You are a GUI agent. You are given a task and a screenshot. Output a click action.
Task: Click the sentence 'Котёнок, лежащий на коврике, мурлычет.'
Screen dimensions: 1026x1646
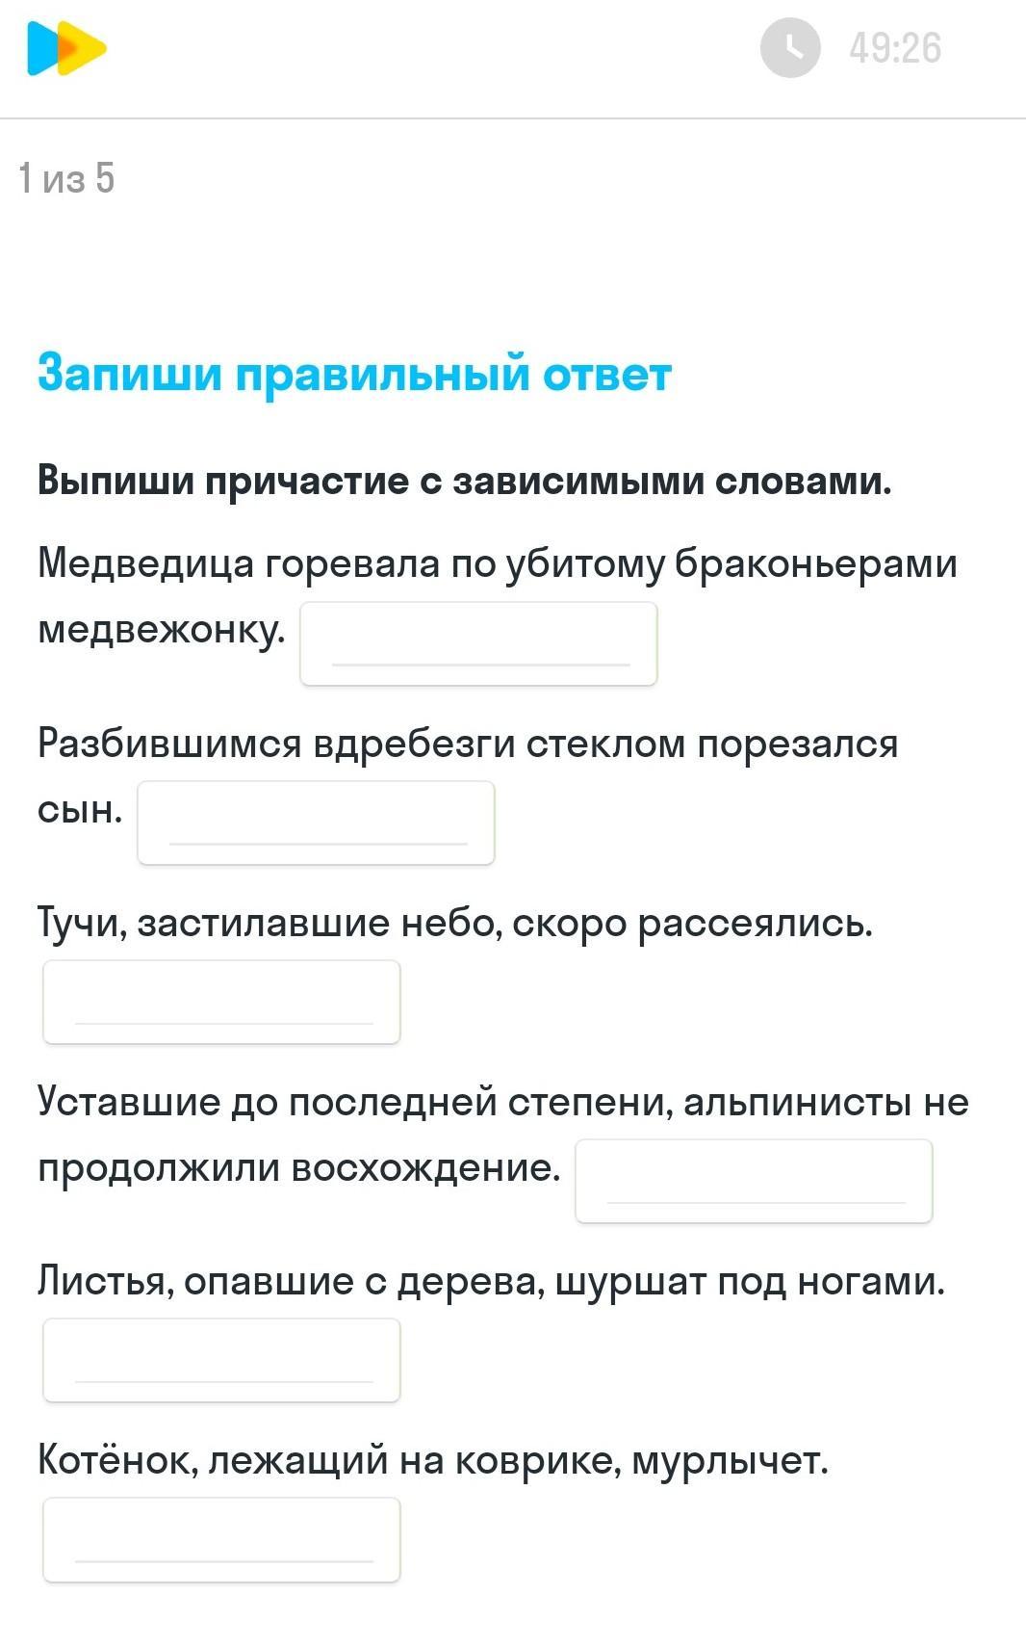433,1460
